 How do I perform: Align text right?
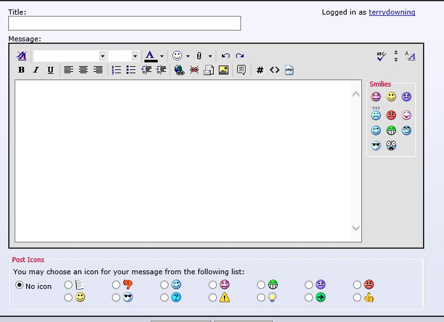coord(98,69)
